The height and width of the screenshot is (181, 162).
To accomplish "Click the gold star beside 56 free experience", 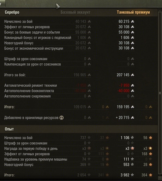I will click(150, 138).
